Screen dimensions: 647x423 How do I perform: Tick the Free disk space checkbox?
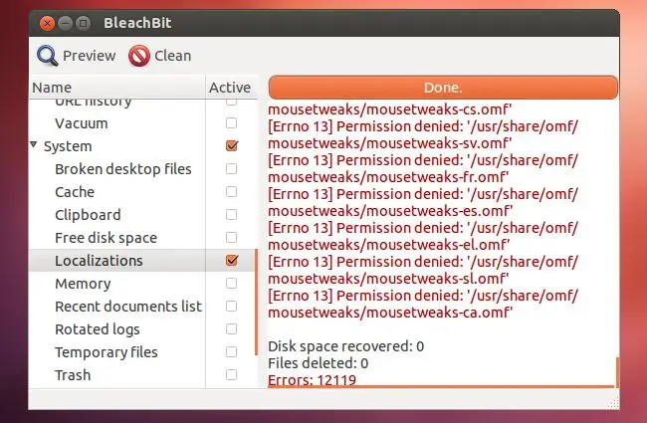[x=232, y=238]
